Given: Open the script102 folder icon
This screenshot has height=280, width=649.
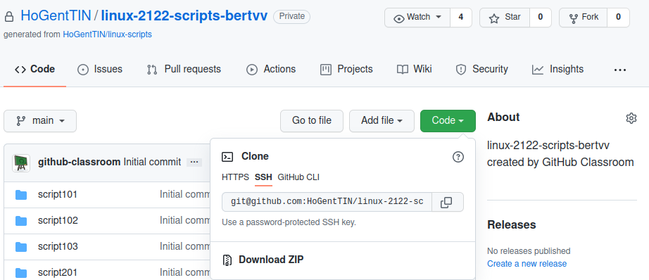Looking at the screenshot, I should (x=21, y=221).
